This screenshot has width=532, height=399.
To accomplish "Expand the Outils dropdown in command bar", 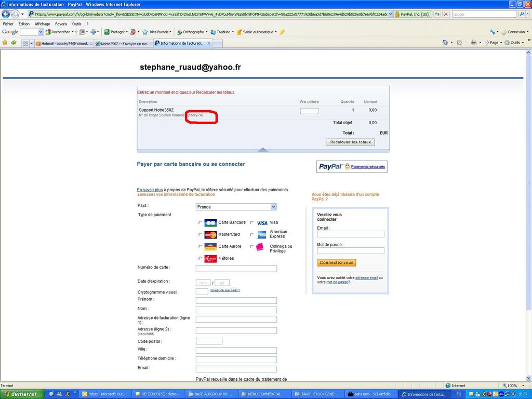I will pyautogui.click(x=514, y=43).
